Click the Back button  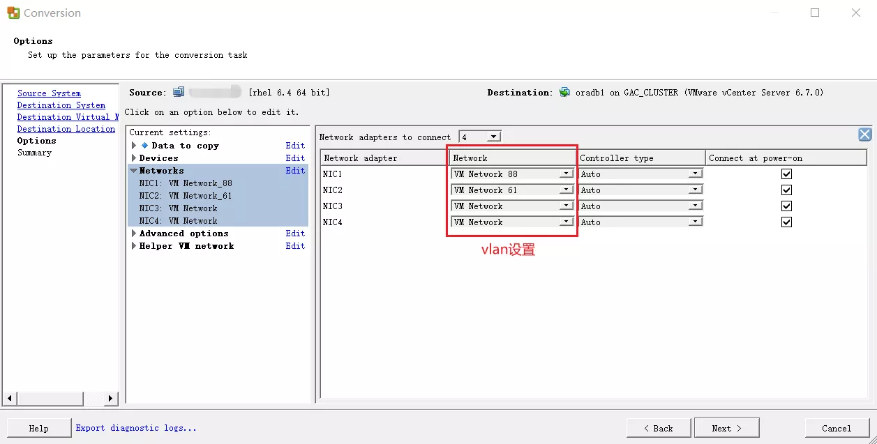pos(658,428)
